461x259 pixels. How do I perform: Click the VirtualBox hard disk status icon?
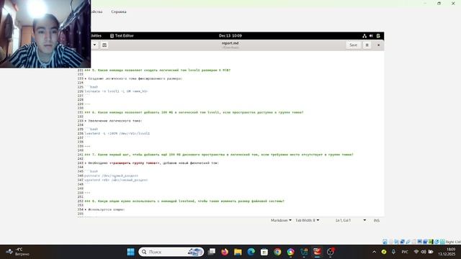tap(385, 242)
